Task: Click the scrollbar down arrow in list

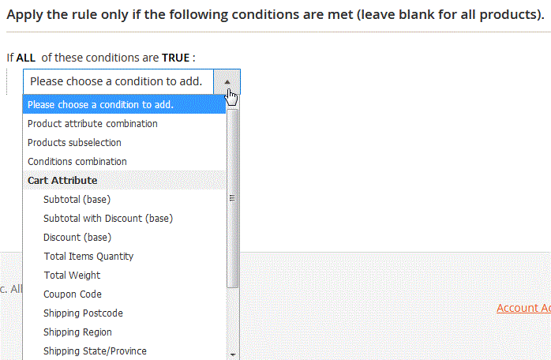Action: tap(232, 354)
